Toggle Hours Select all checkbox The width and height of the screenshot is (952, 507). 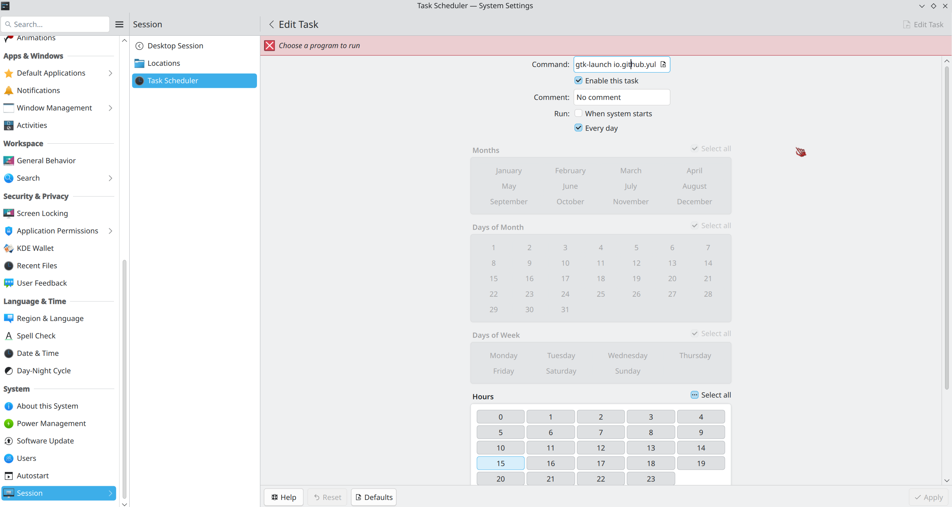[694, 395]
